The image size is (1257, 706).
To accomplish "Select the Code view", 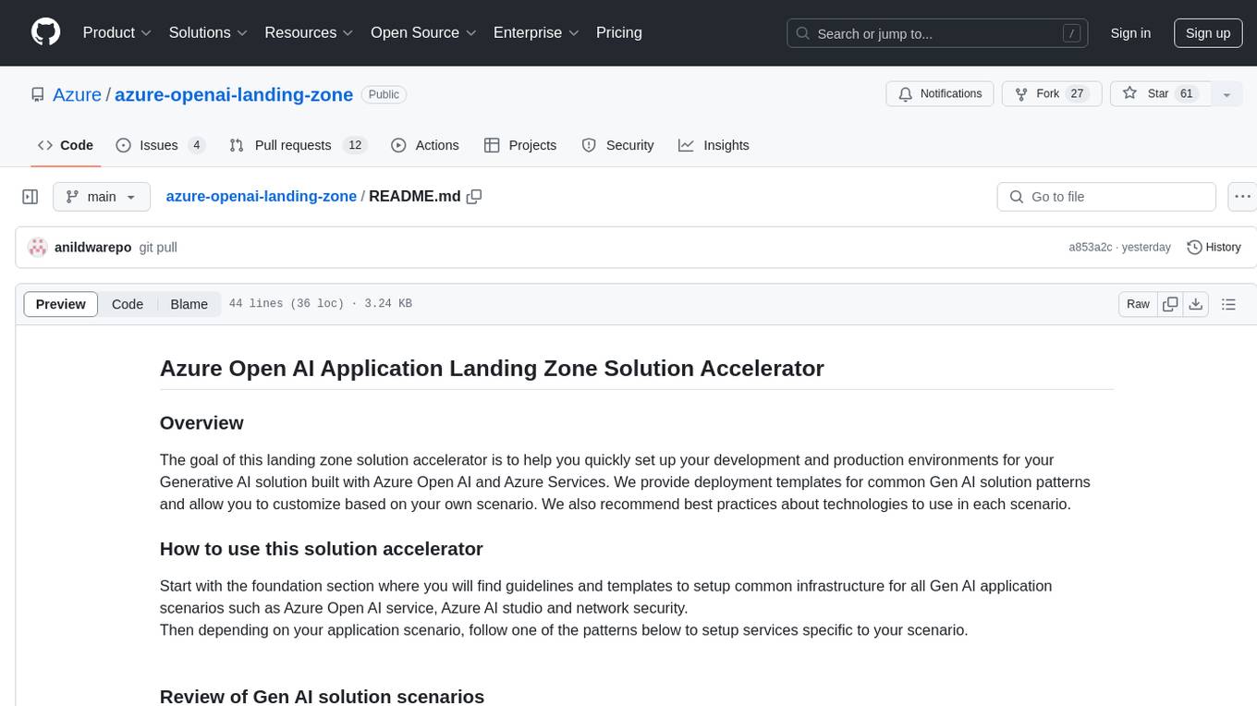I will coord(128,304).
